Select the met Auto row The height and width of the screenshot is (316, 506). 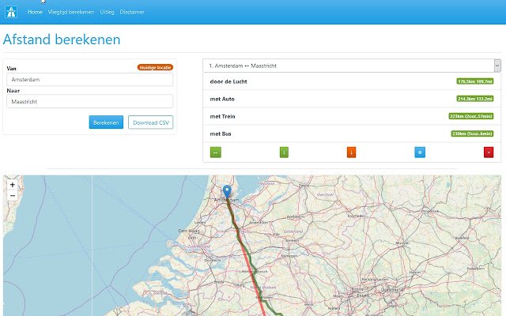point(351,99)
